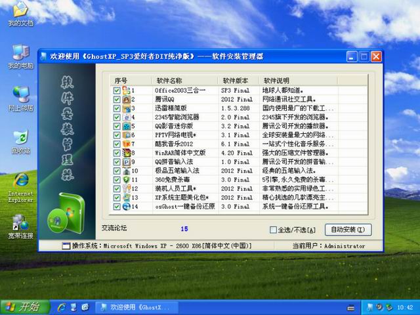420x315 pixels.
Task: Click the countdown number 15
Action: point(184,229)
